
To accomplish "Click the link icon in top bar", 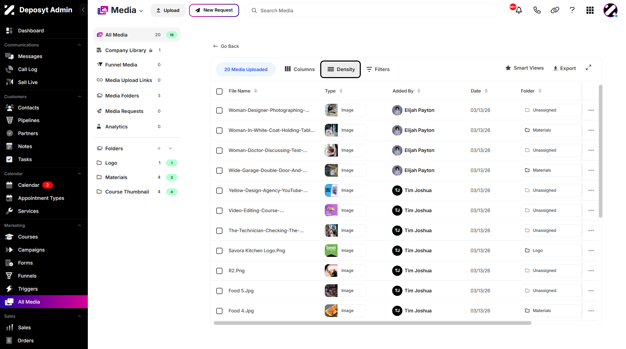I will click(555, 10).
